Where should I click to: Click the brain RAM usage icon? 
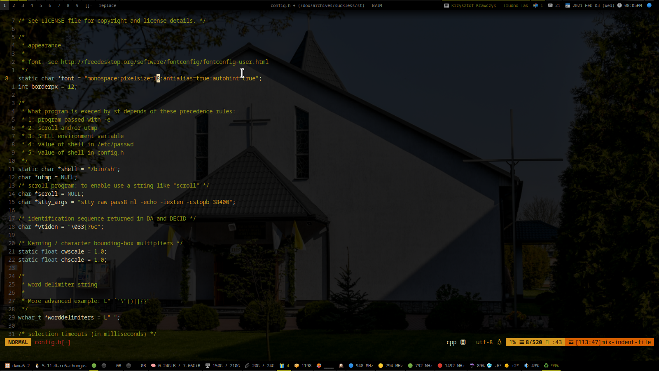click(x=153, y=366)
